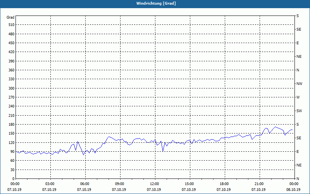Click the NW compass label
The height and width of the screenshot is (194, 310).
pyautogui.click(x=299, y=84)
